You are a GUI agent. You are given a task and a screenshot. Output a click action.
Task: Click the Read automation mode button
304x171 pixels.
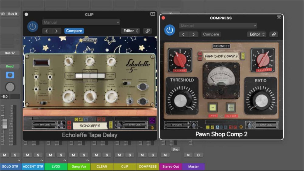click(x=10, y=66)
